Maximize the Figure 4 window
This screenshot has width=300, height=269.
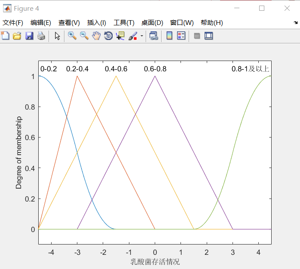tap(262, 8)
